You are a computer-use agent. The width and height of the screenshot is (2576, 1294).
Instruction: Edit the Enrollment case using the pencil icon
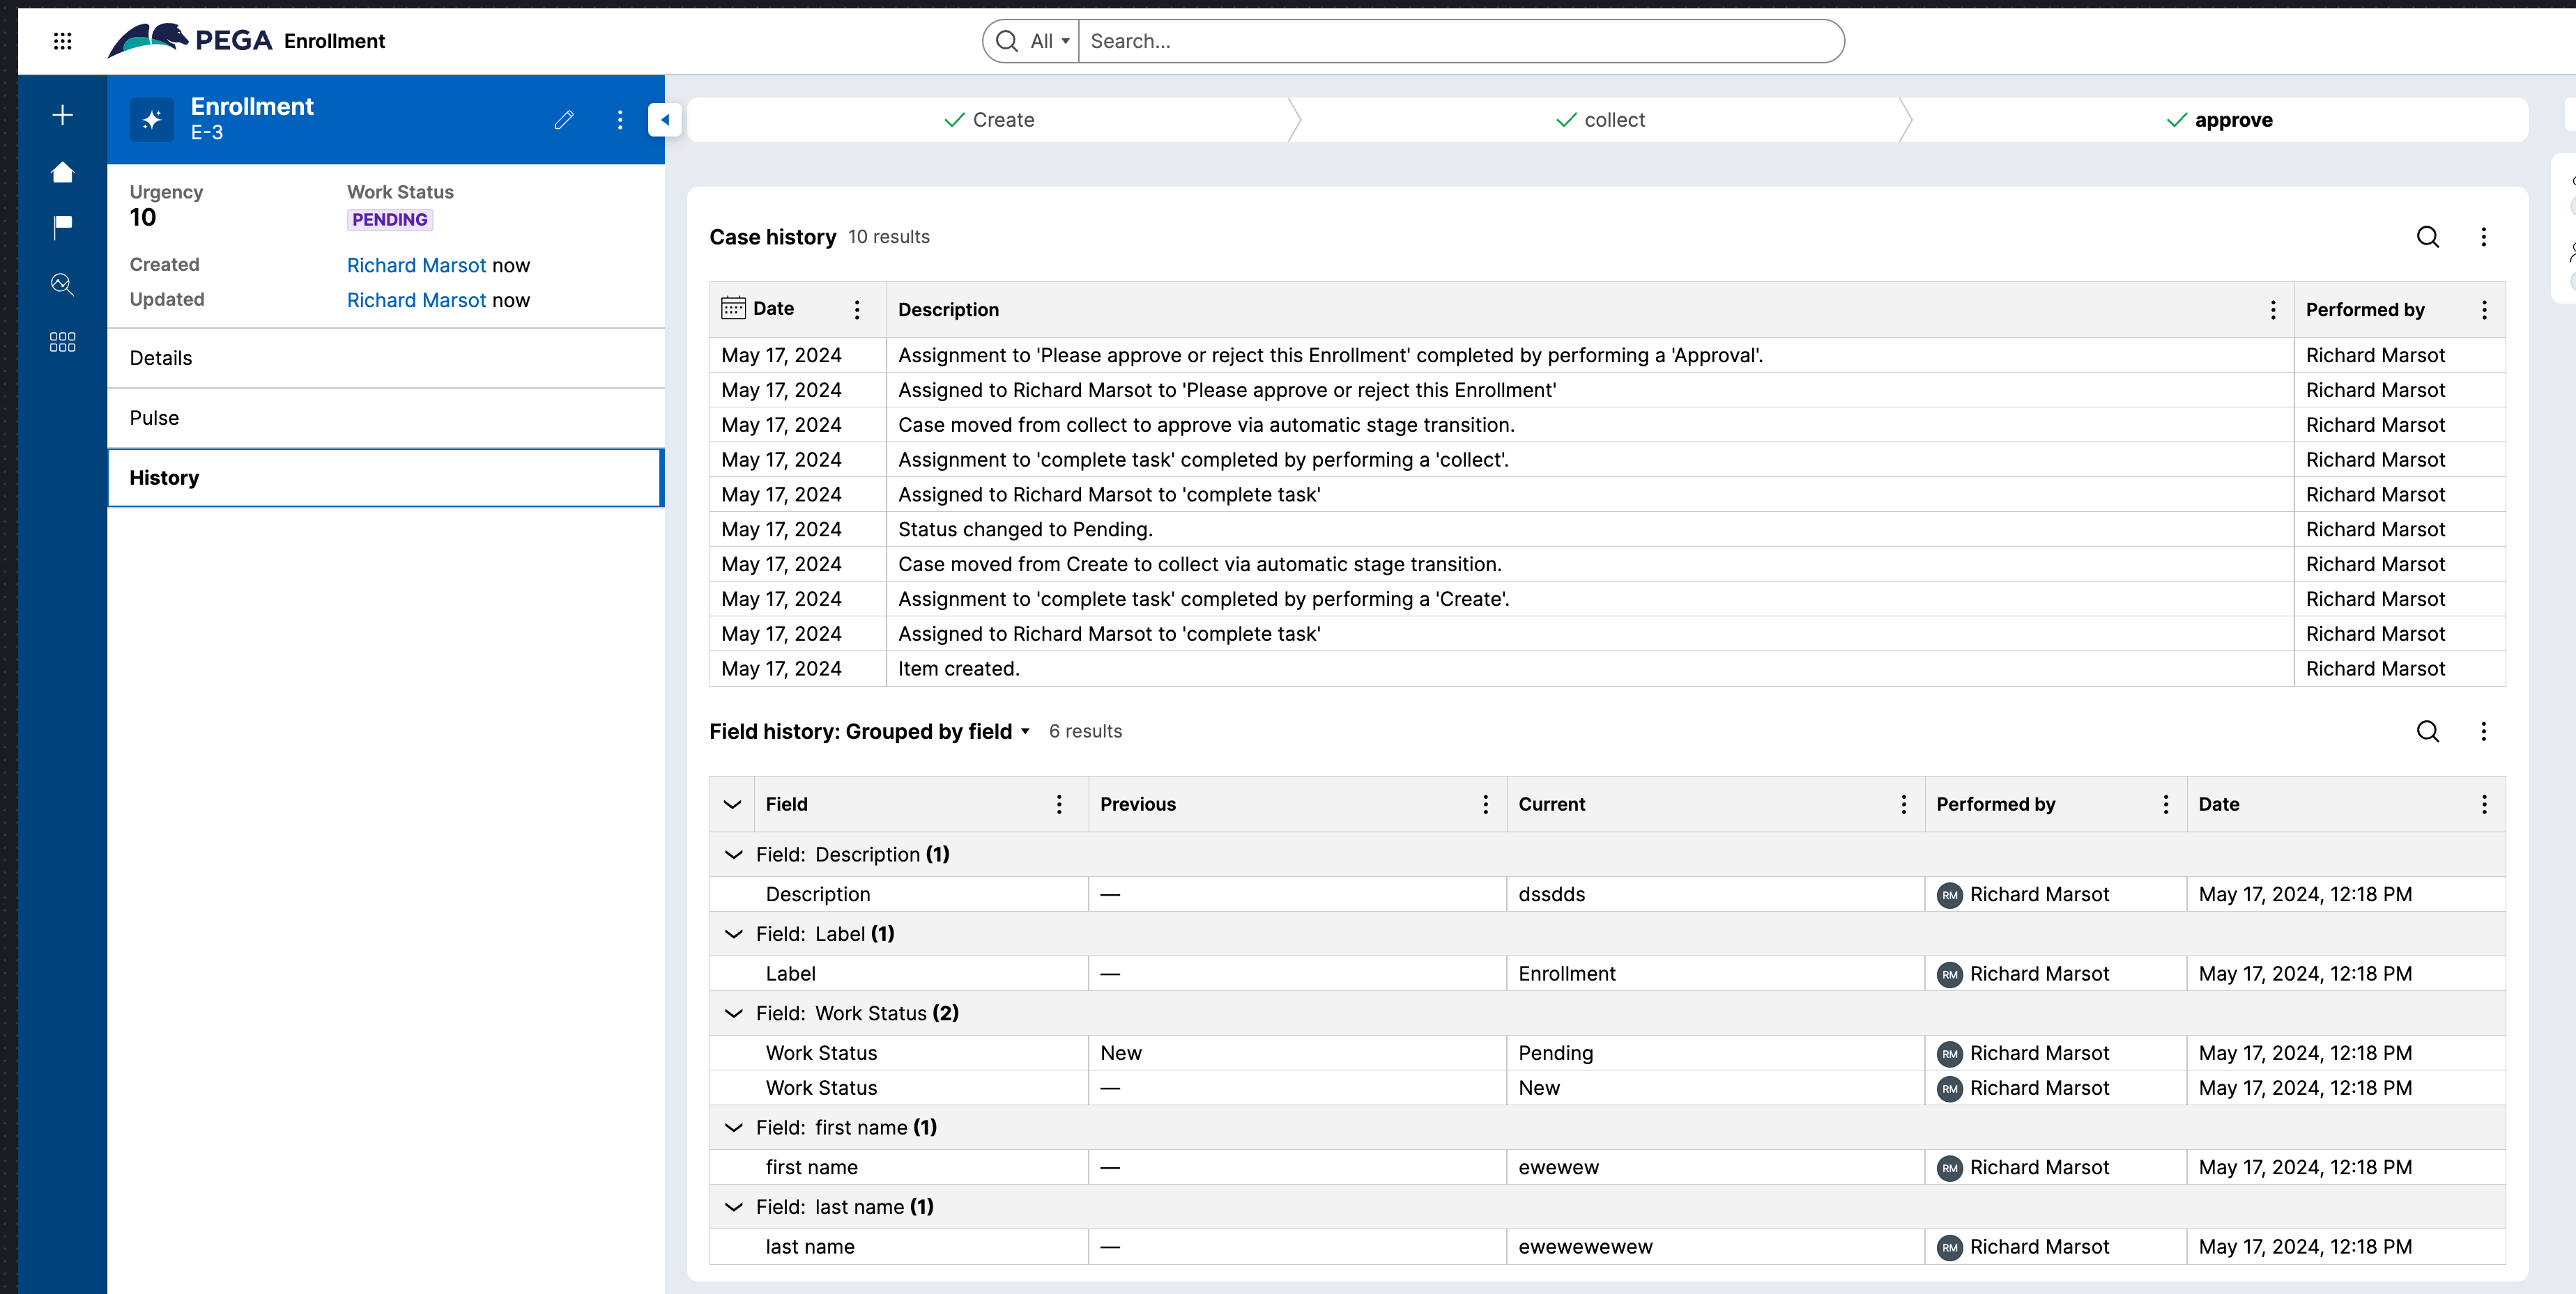point(564,119)
